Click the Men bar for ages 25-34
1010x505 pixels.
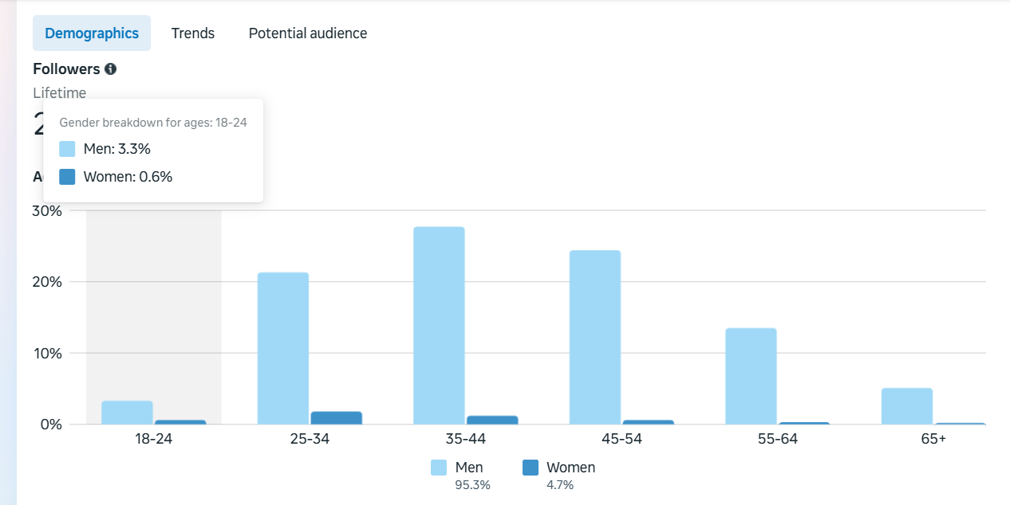coord(283,348)
